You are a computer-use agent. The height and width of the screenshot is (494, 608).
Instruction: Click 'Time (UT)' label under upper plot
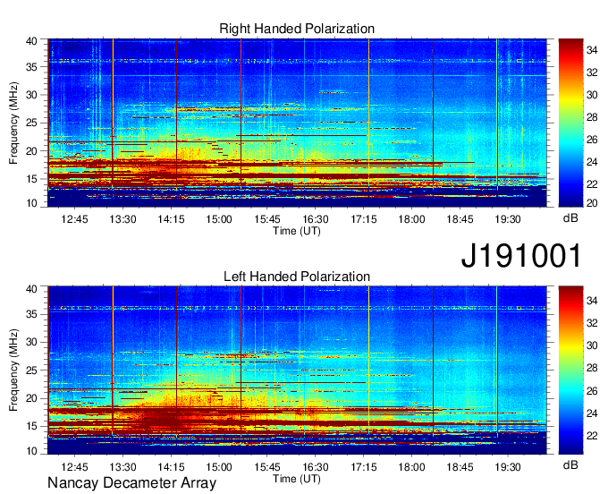point(297,231)
